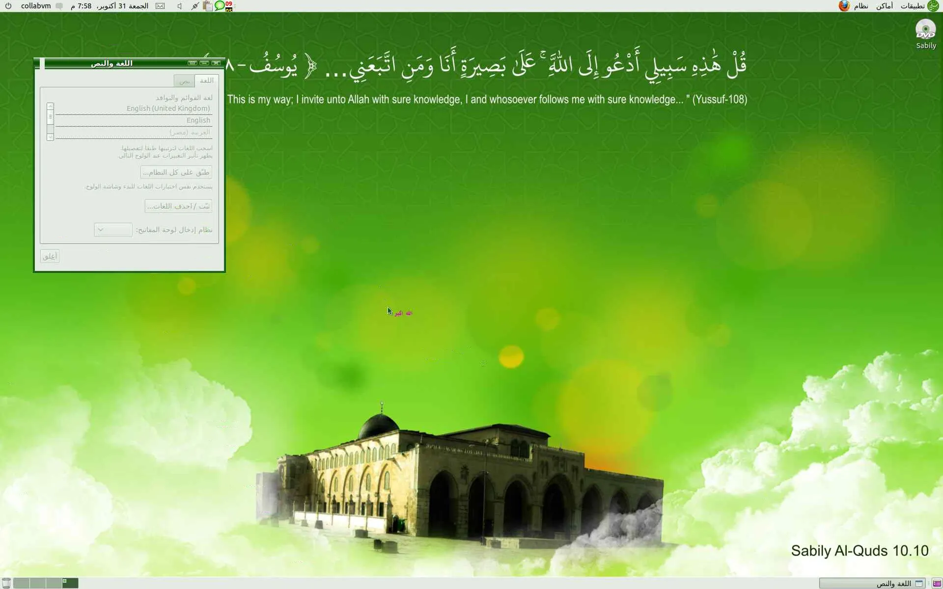This screenshot has height=589, width=943.
Task: Click the clipboard manager tray icon
Action: point(208,6)
